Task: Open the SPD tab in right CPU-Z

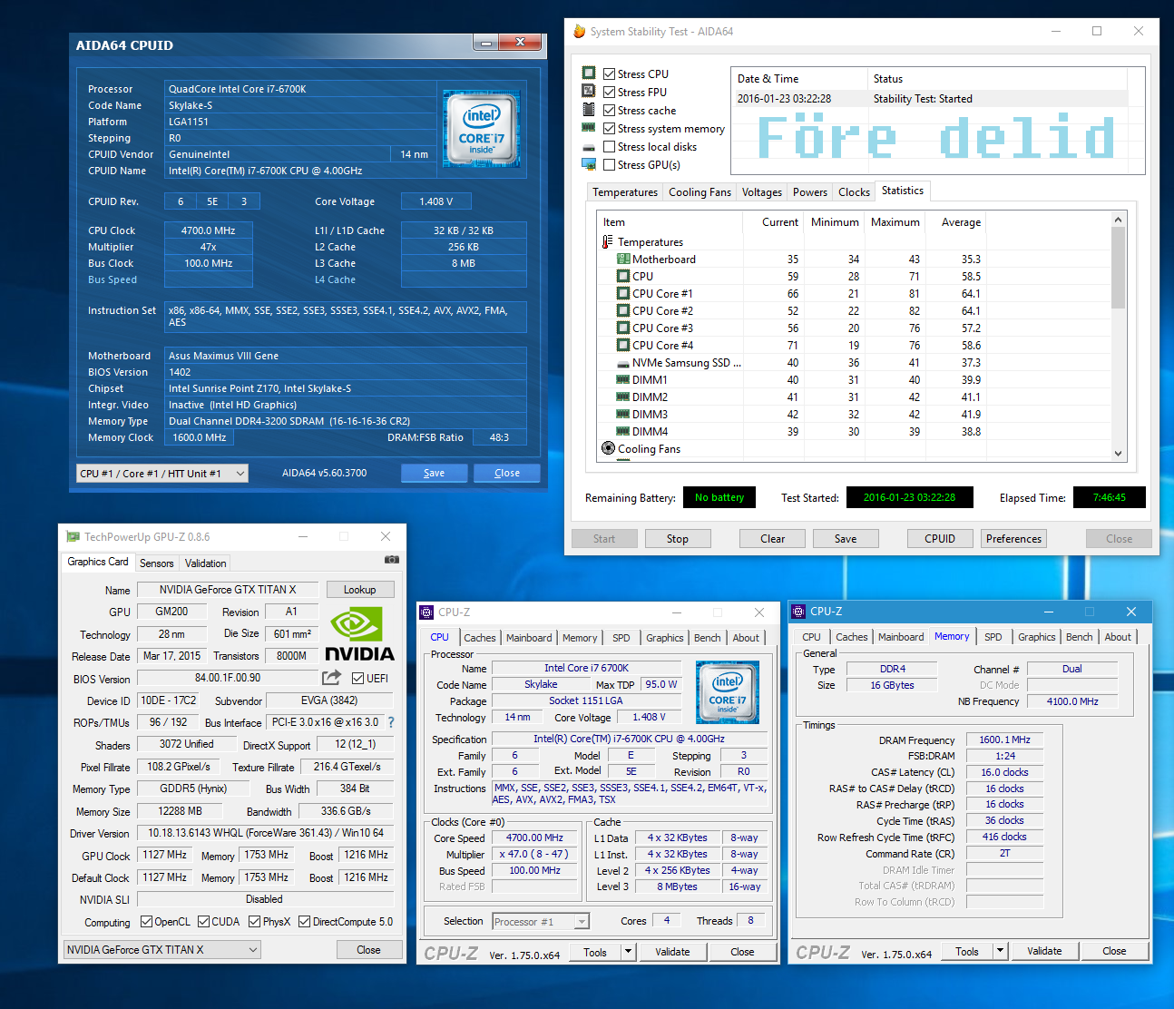Action: (x=993, y=637)
